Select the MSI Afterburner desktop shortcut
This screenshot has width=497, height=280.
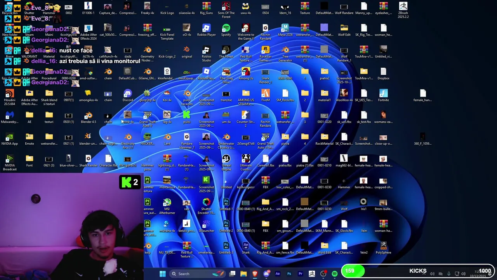167,206
